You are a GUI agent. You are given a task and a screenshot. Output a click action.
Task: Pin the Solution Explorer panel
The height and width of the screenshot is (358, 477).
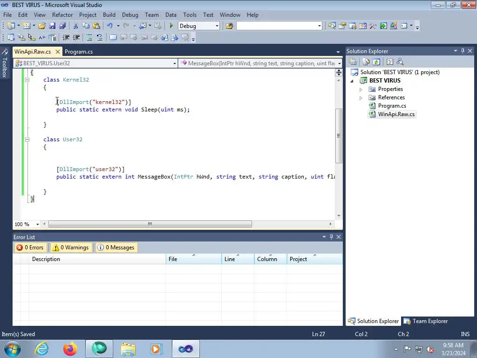[x=463, y=51]
